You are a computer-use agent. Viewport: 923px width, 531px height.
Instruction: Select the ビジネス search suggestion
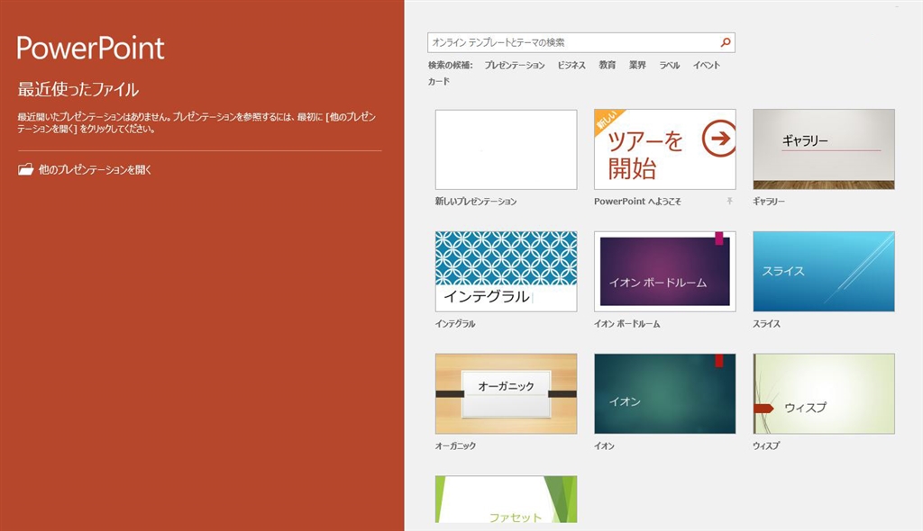click(x=571, y=66)
